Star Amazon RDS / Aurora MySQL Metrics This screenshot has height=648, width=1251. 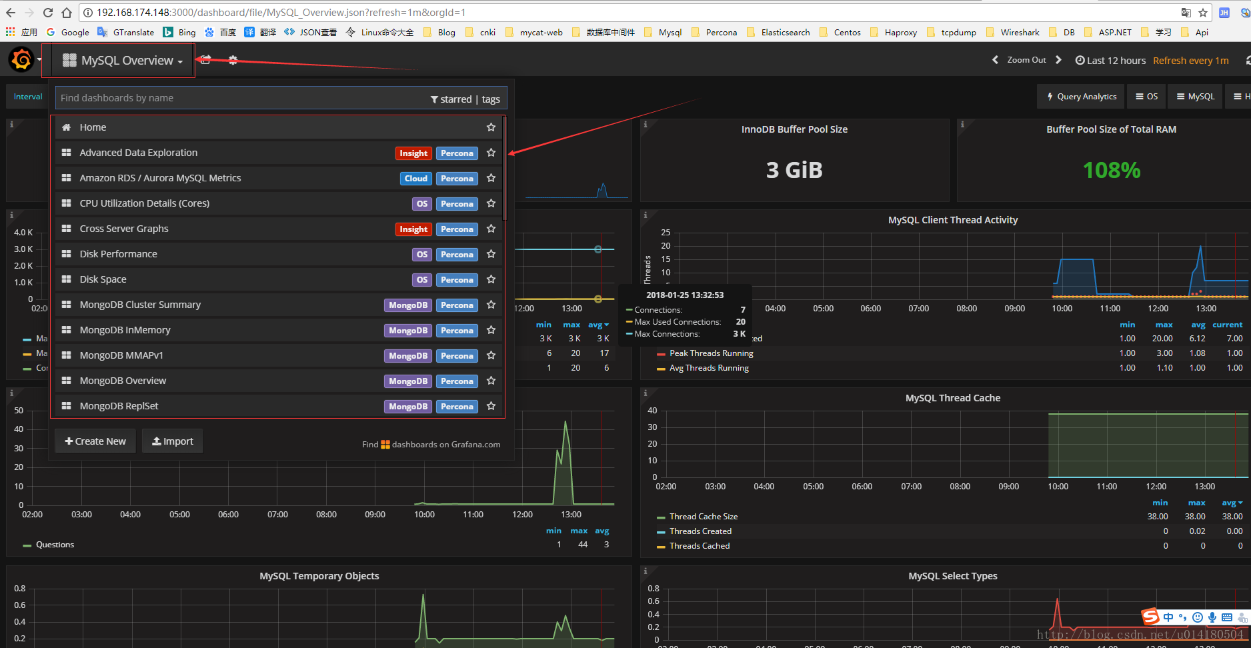pos(491,178)
